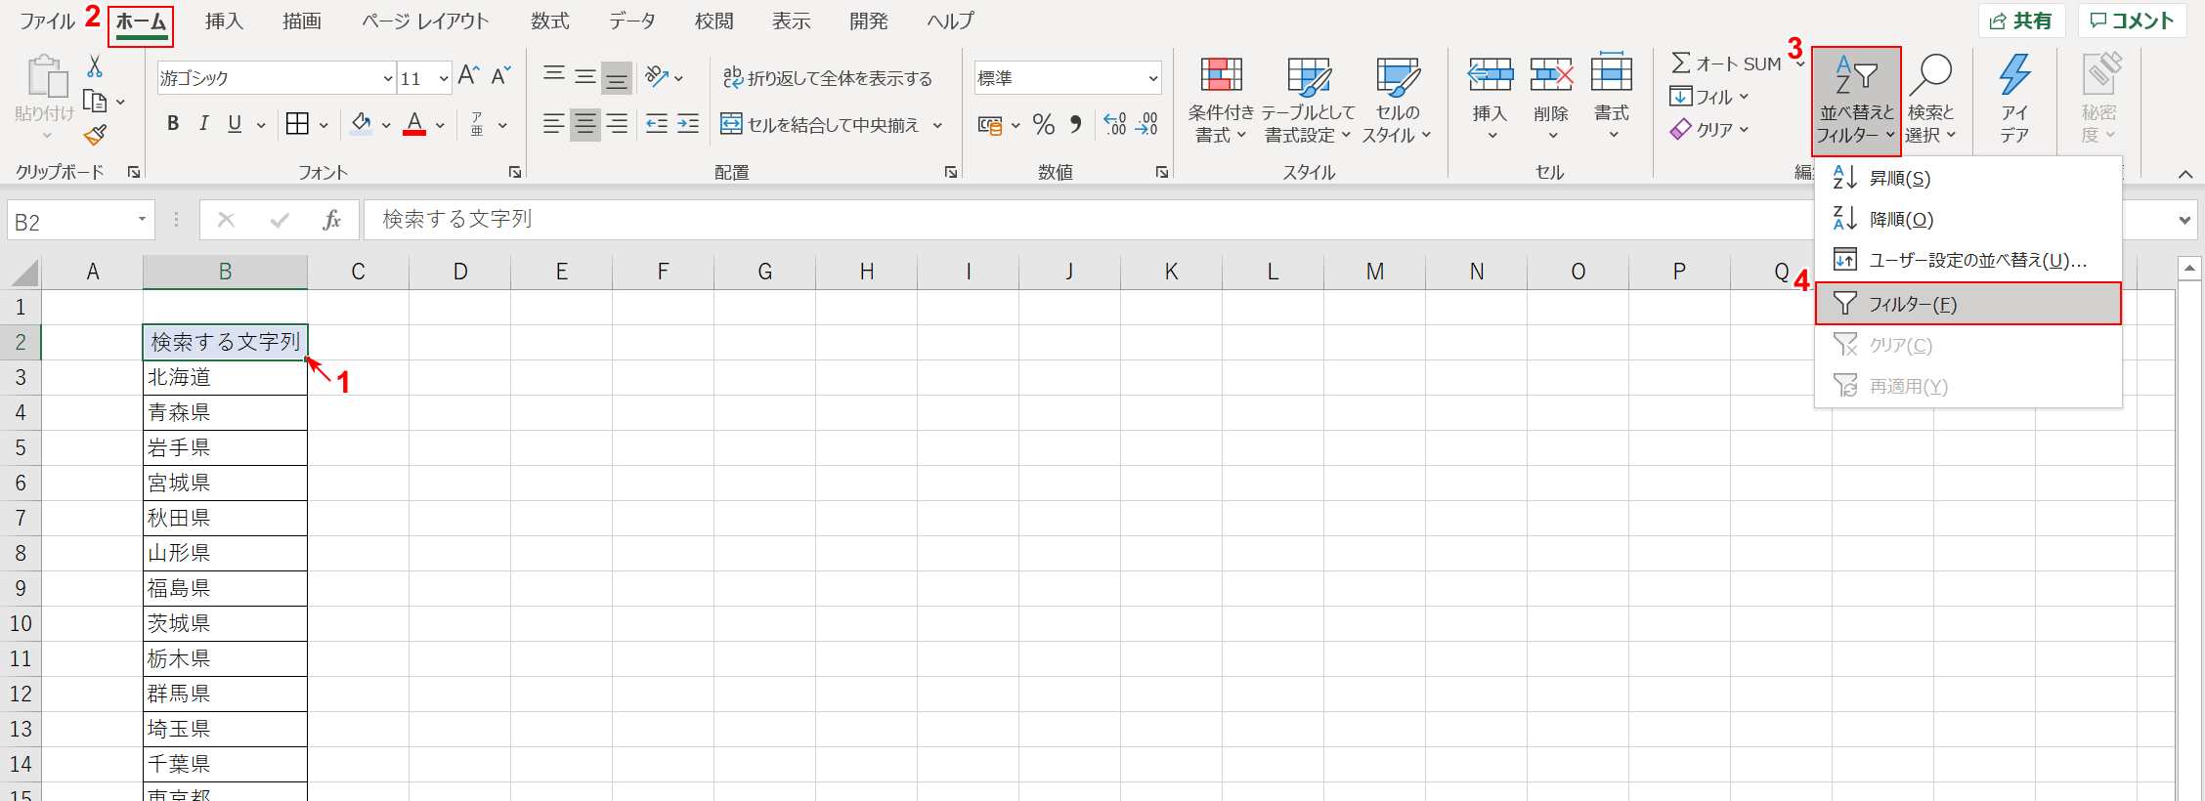Toggle bottom vertical alignment
The image size is (2205, 801).
pyautogui.click(x=617, y=76)
